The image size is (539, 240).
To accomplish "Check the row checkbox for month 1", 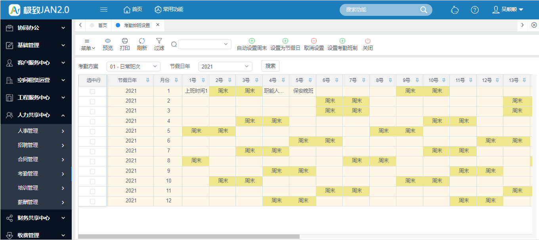I will pyautogui.click(x=92, y=91).
